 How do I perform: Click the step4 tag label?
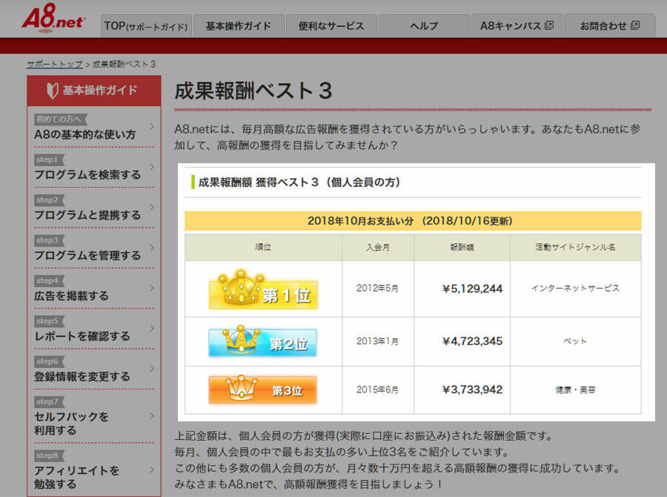pos(49,281)
